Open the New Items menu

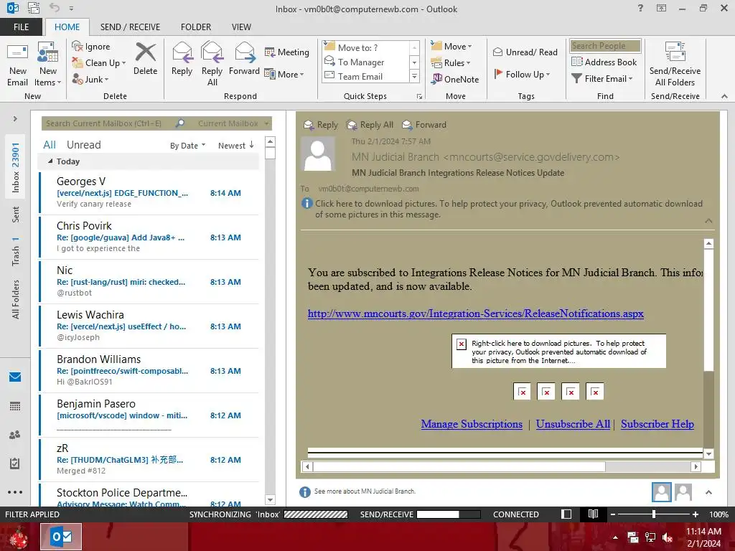click(48, 65)
